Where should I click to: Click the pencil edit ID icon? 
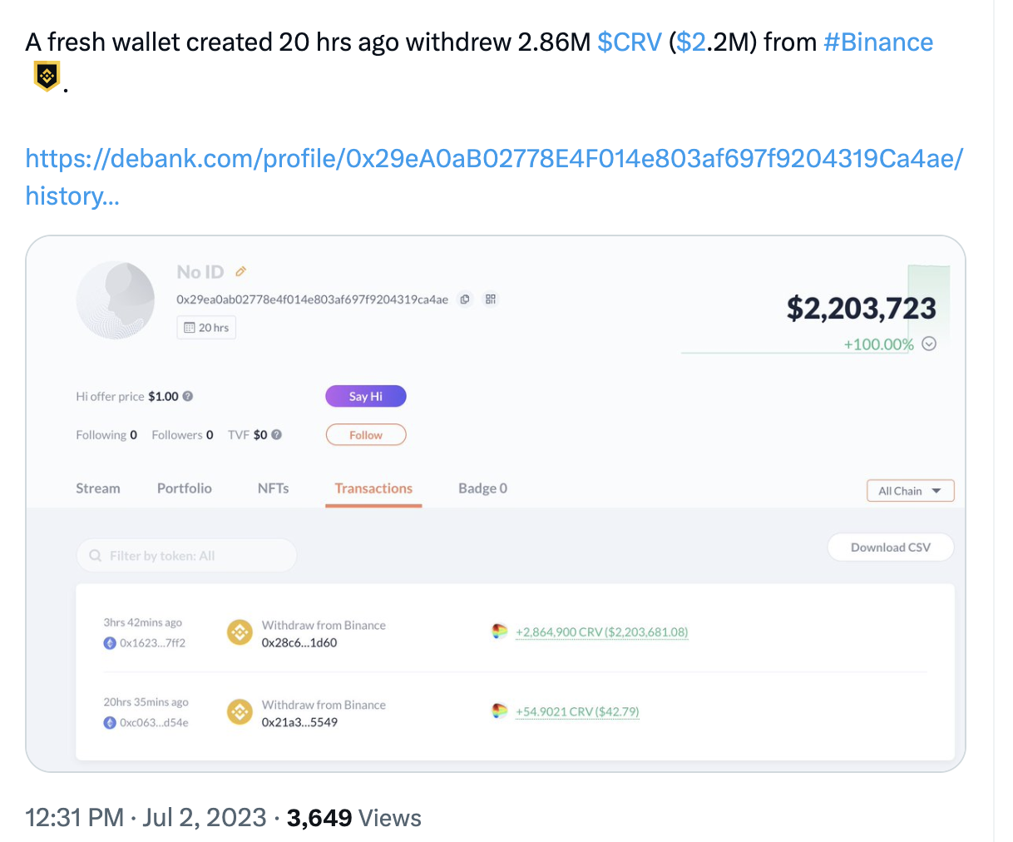pyautogui.click(x=241, y=271)
